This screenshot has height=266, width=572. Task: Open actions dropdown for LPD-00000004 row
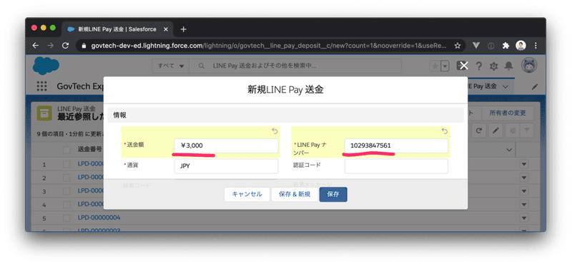pyautogui.click(x=524, y=218)
